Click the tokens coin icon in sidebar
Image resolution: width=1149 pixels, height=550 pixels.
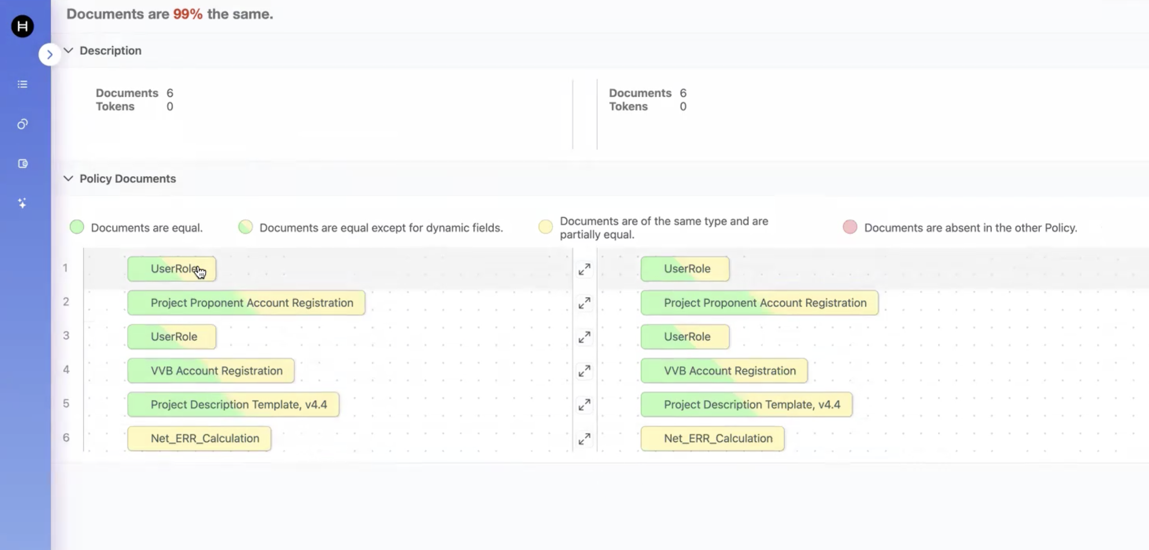pos(22,124)
